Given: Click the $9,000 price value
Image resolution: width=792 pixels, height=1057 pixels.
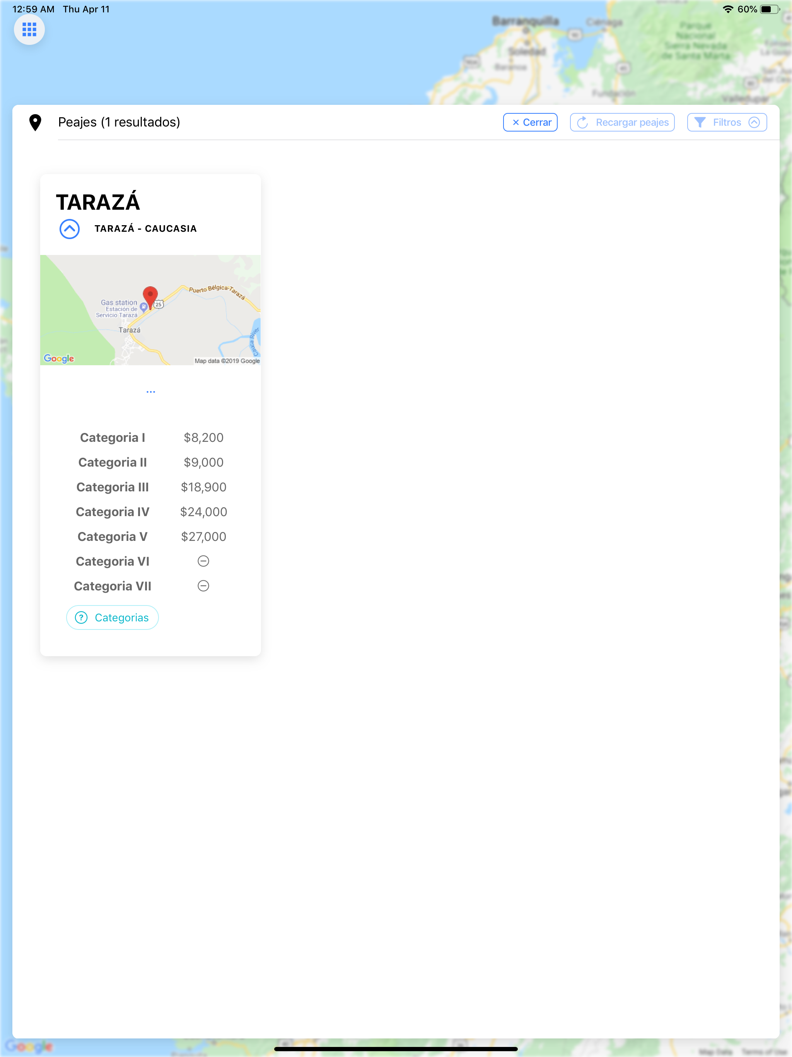Looking at the screenshot, I should tap(203, 462).
